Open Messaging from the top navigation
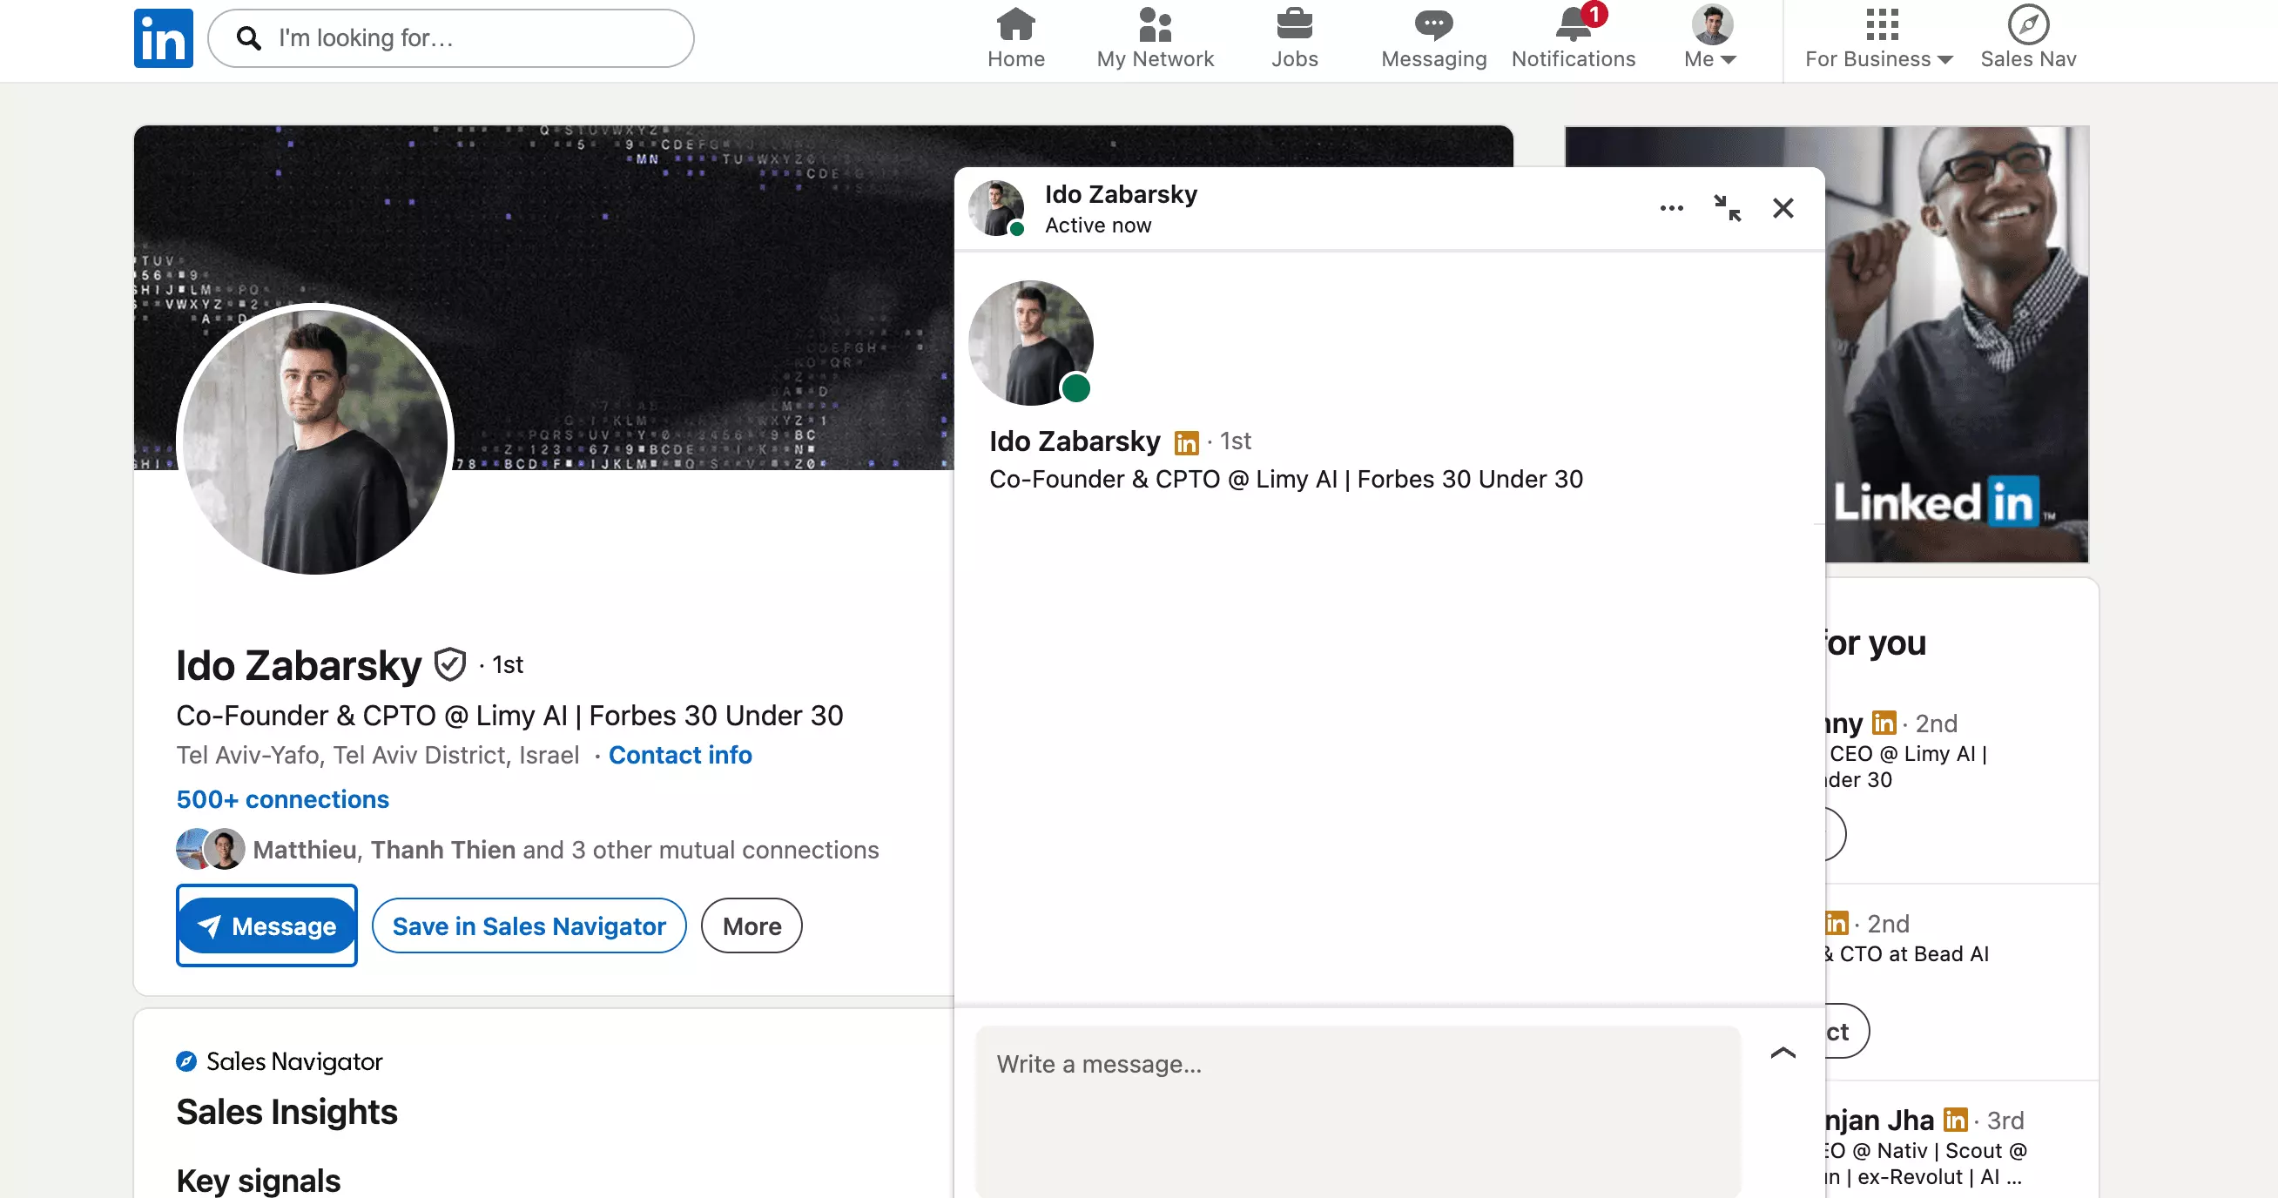 [1433, 38]
